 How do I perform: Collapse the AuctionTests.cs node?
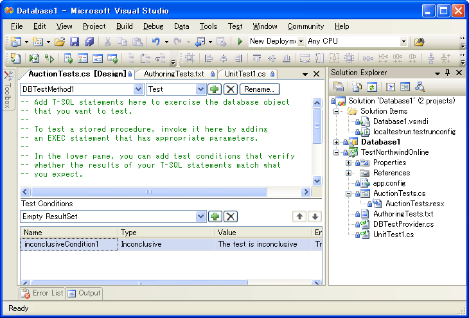tap(348, 193)
